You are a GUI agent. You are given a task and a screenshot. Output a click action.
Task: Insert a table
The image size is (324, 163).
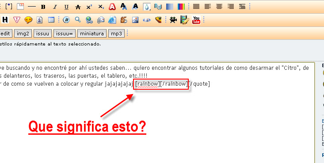click(51, 20)
